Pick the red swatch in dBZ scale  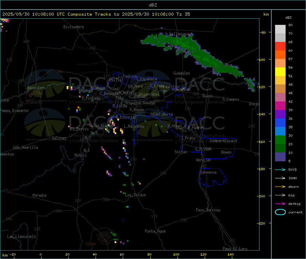pos(280,46)
